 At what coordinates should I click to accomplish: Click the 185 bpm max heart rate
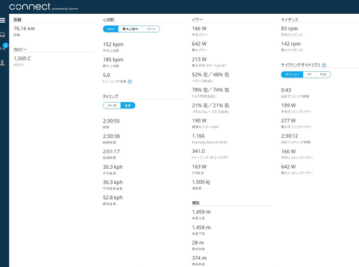point(113,60)
